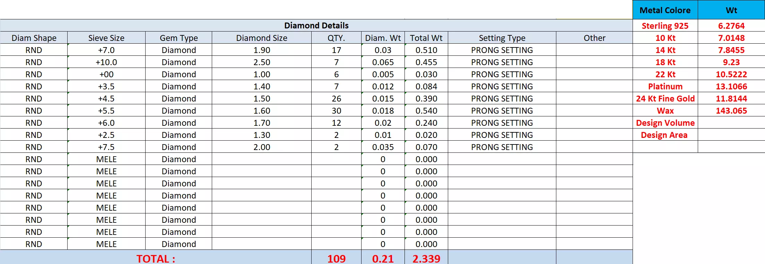Viewport: 765px width, 264px height.
Task: Select the 'Platinum' cell
Action: pyautogui.click(x=665, y=86)
